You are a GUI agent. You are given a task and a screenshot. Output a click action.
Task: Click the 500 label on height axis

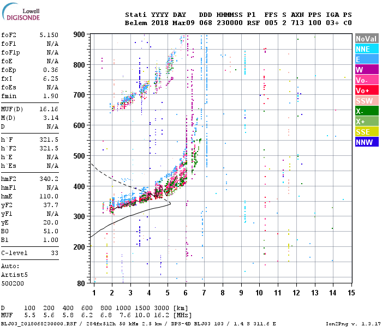[x=79, y=156]
